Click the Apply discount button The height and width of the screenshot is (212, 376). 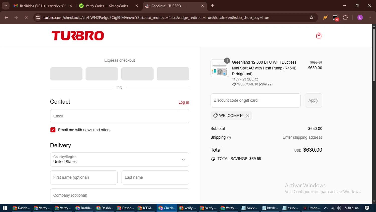pyautogui.click(x=313, y=100)
